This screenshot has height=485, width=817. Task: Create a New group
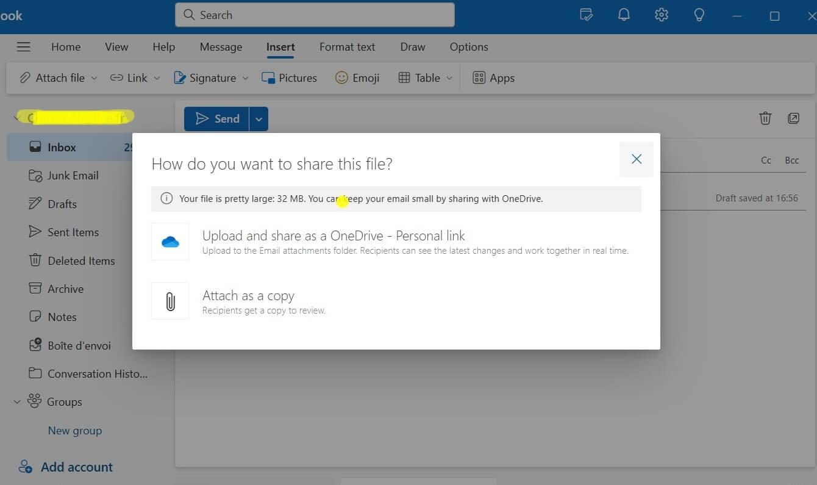[x=74, y=430]
